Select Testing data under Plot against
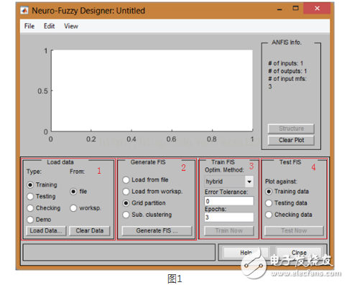 (x=269, y=203)
